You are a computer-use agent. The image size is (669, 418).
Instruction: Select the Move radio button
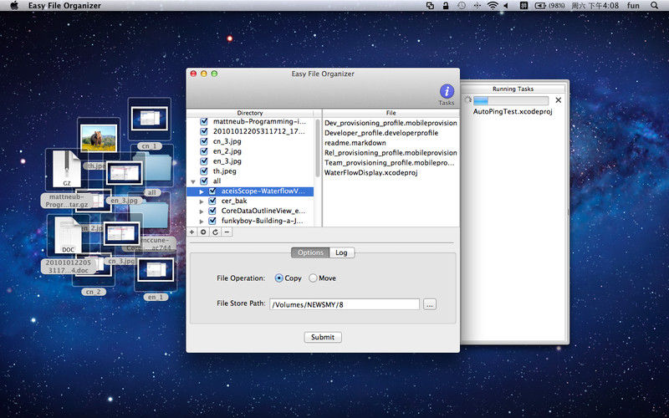click(x=313, y=278)
